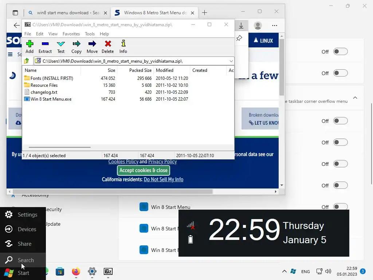Viewport: 373px width, 280px height.
Task: Open a new Edge tab with the plus button
Action: point(204,13)
